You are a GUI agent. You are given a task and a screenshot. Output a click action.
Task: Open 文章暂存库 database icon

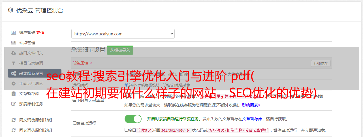13,94
